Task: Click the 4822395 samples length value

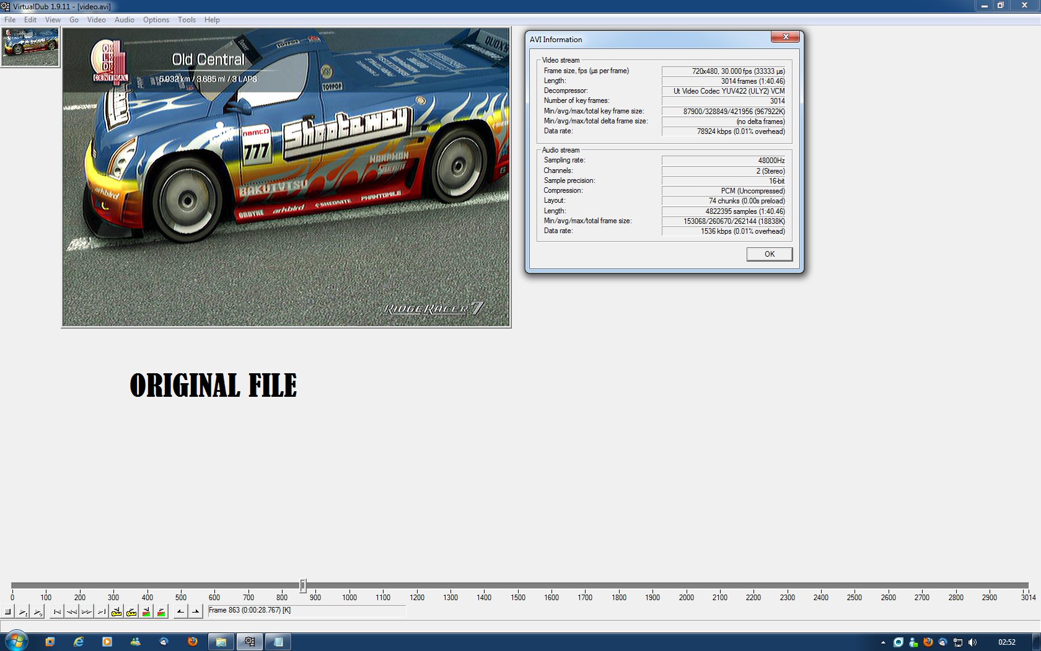Action: pyautogui.click(x=724, y=211)
